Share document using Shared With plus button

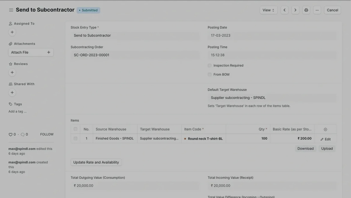[x=12, y=92]
